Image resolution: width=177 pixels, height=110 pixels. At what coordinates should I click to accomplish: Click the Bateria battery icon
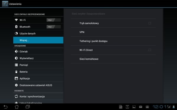click(x=16, y=72)
